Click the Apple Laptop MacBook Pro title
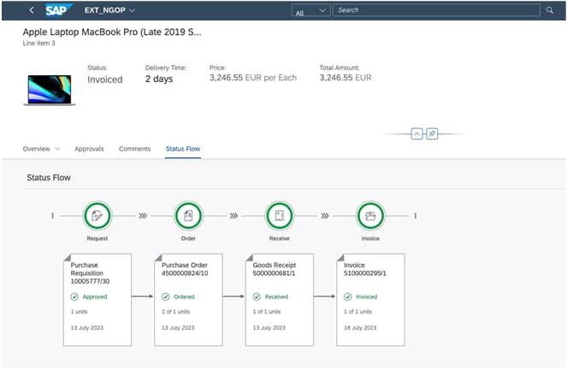567x370 pixels. click(x=112, y=32)
